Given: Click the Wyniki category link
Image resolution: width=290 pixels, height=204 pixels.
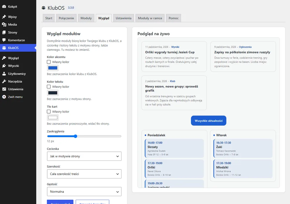Looking at the screenshot, I should [x=175, y=47].
